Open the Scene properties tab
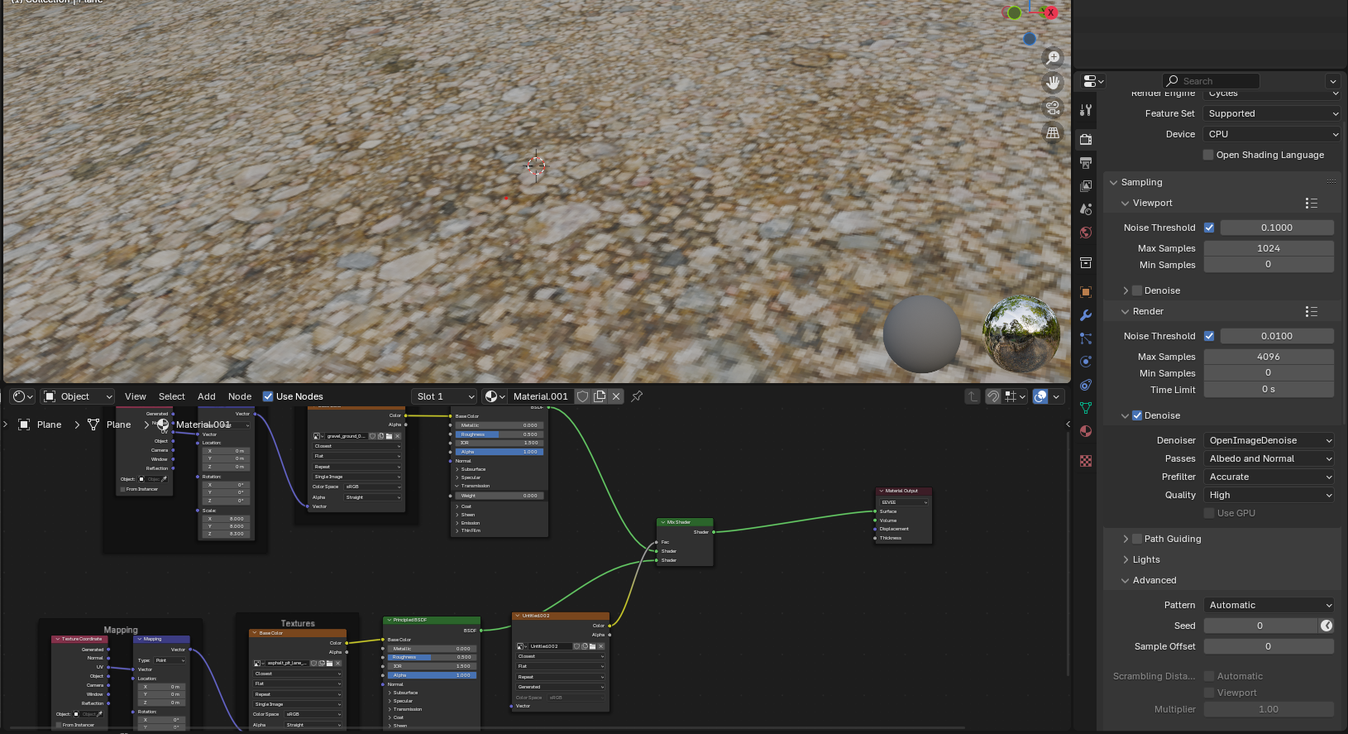The width and height of the screenshot is (1348, 734). (1086, 209)
